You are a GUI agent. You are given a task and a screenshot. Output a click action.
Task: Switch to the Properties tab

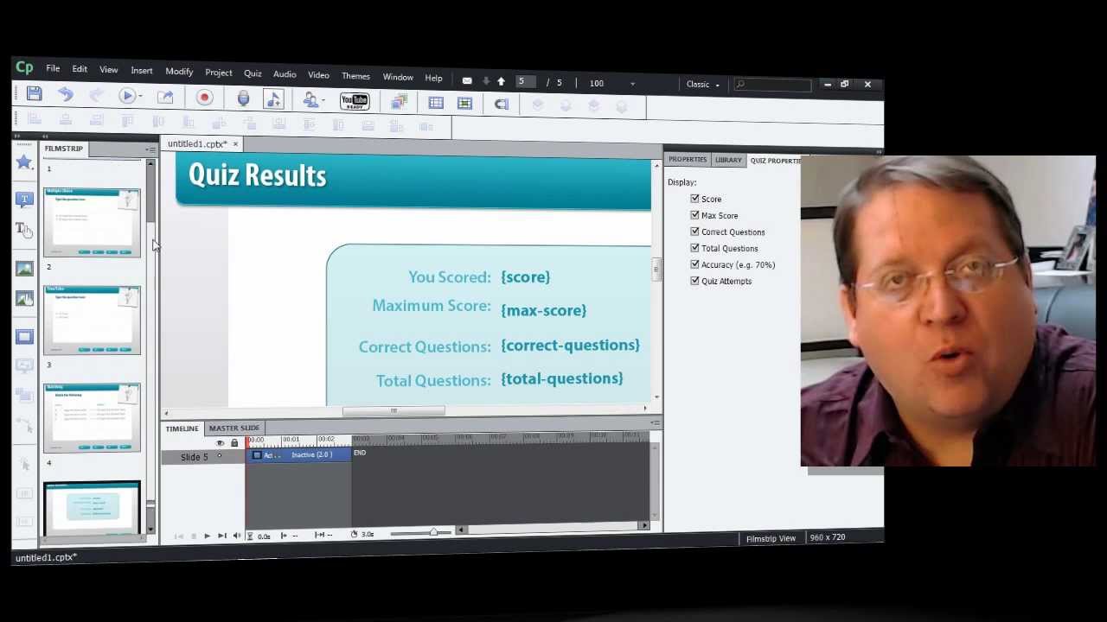tap(688, 160)
